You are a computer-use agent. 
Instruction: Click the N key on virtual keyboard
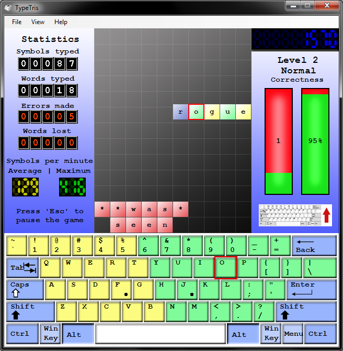(176, 312)
